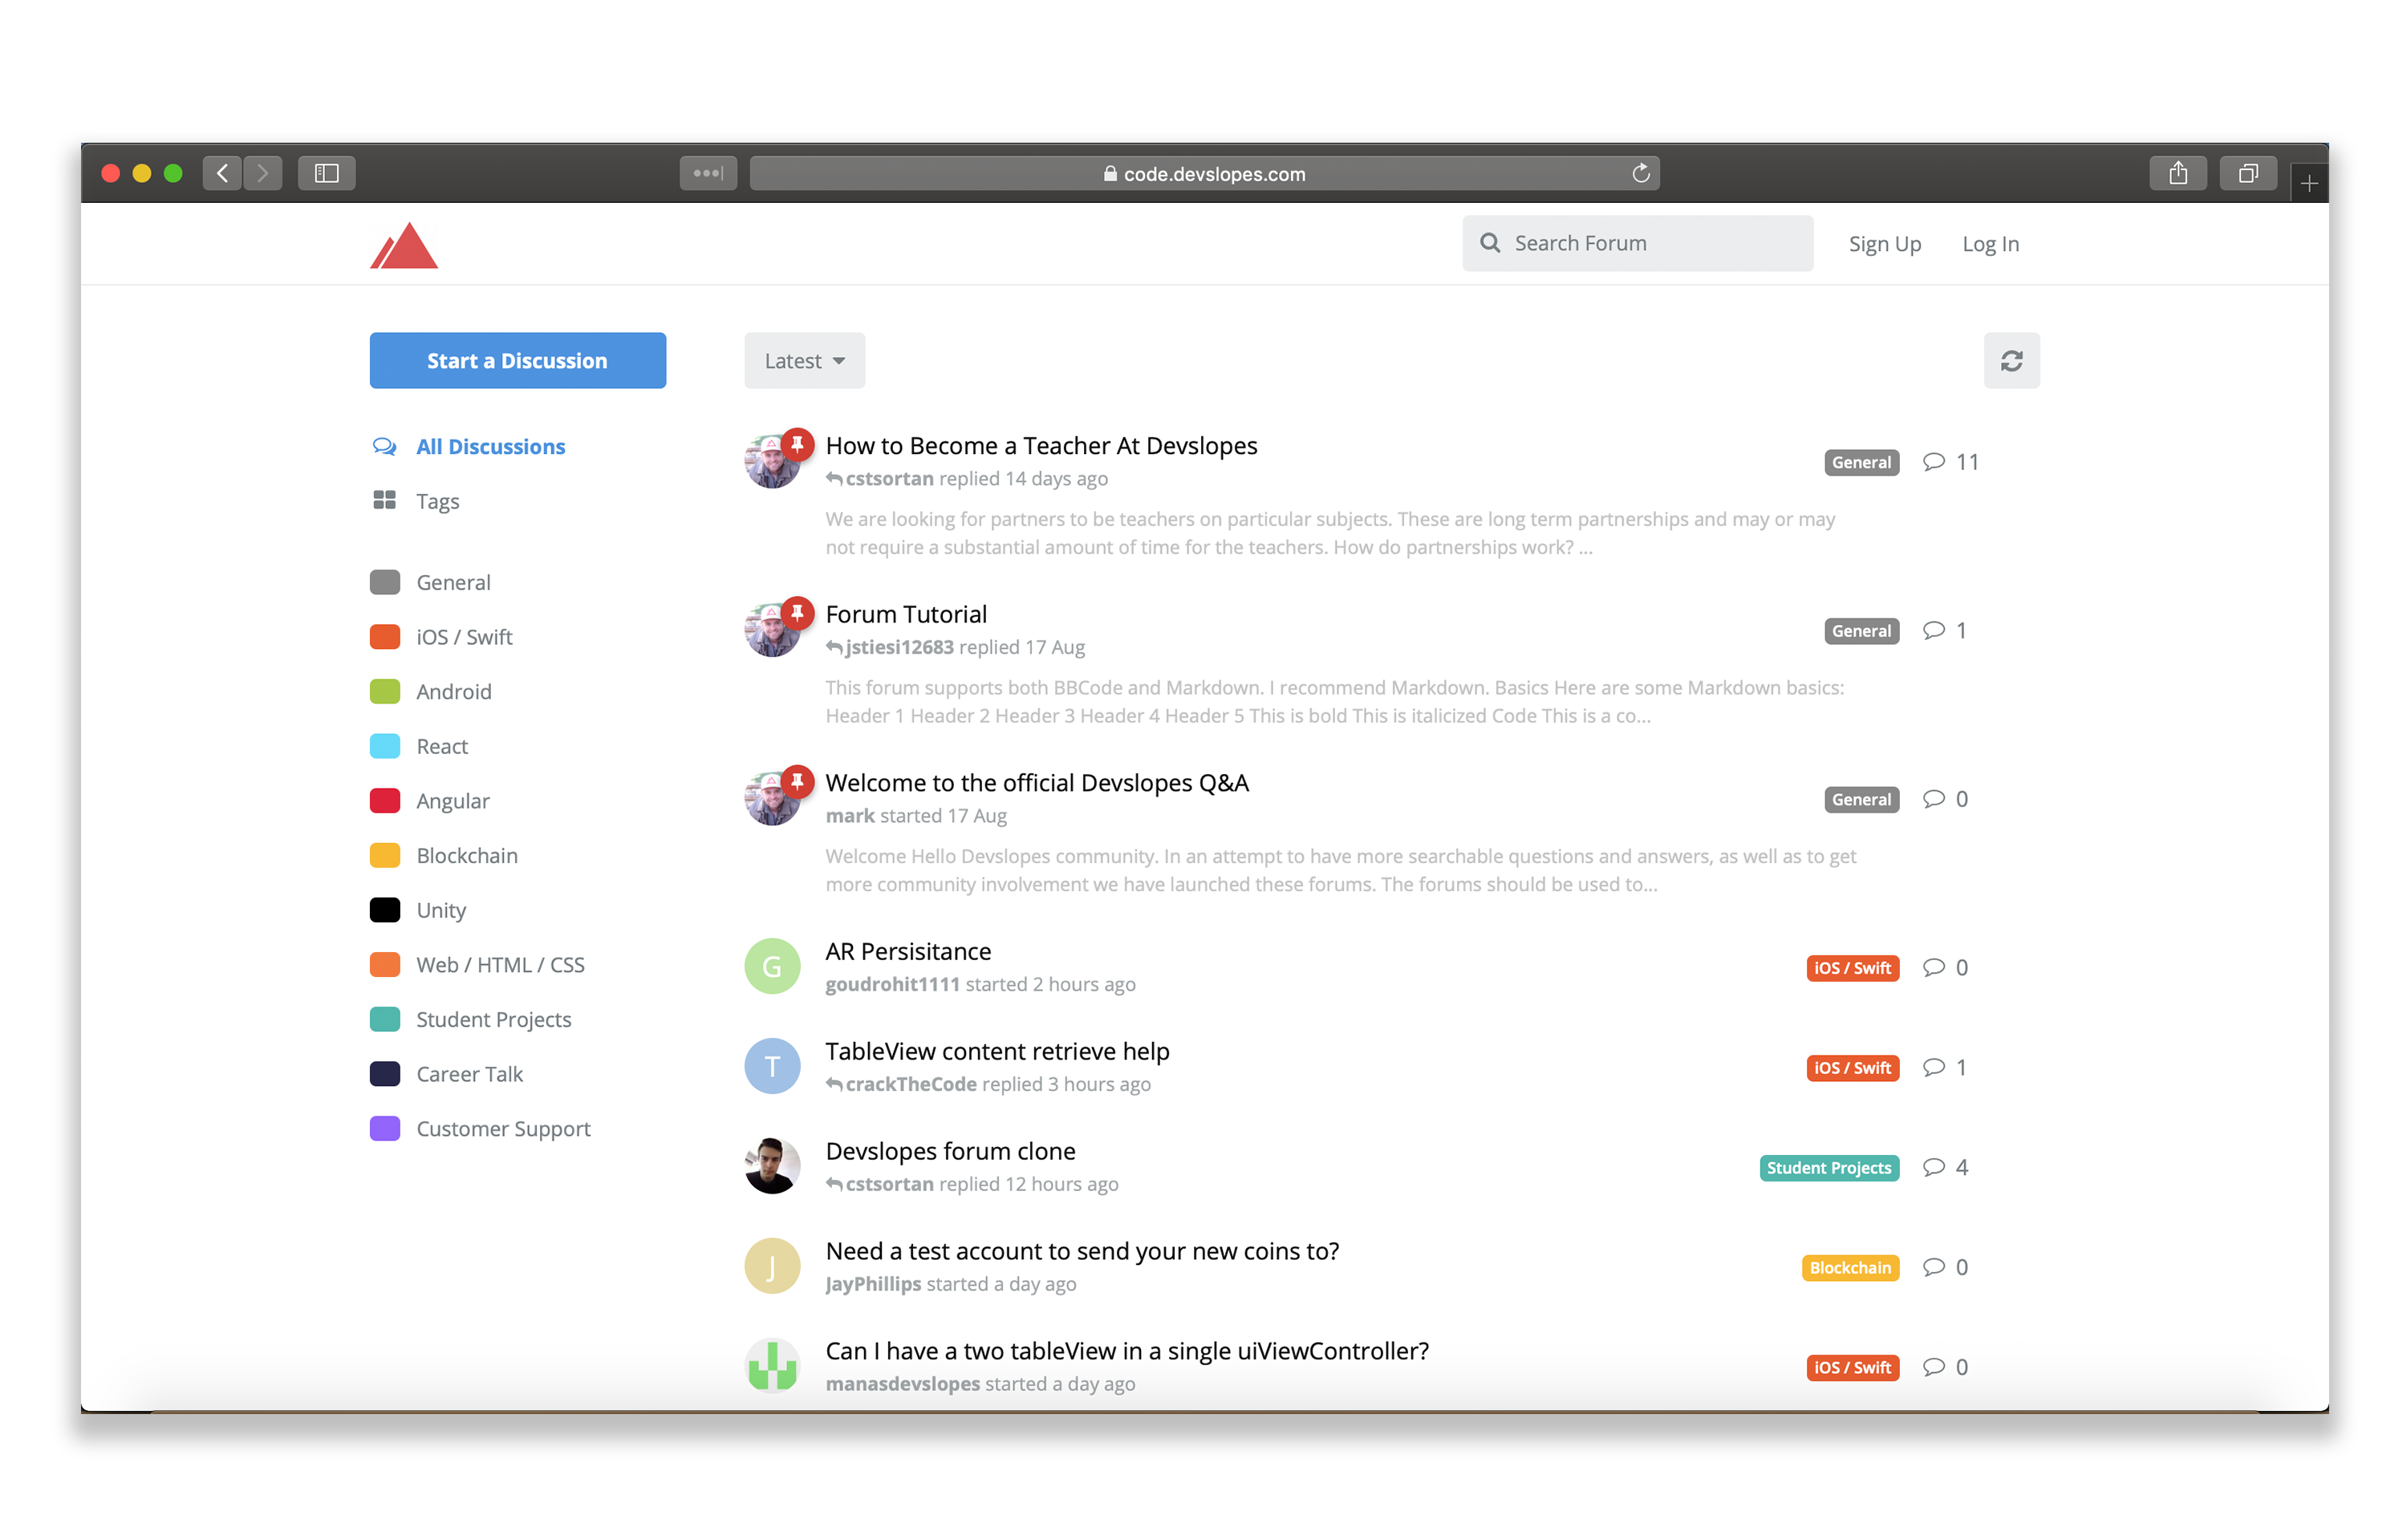
Task: Click the Search Forum field
Action: pos(1637,243)
